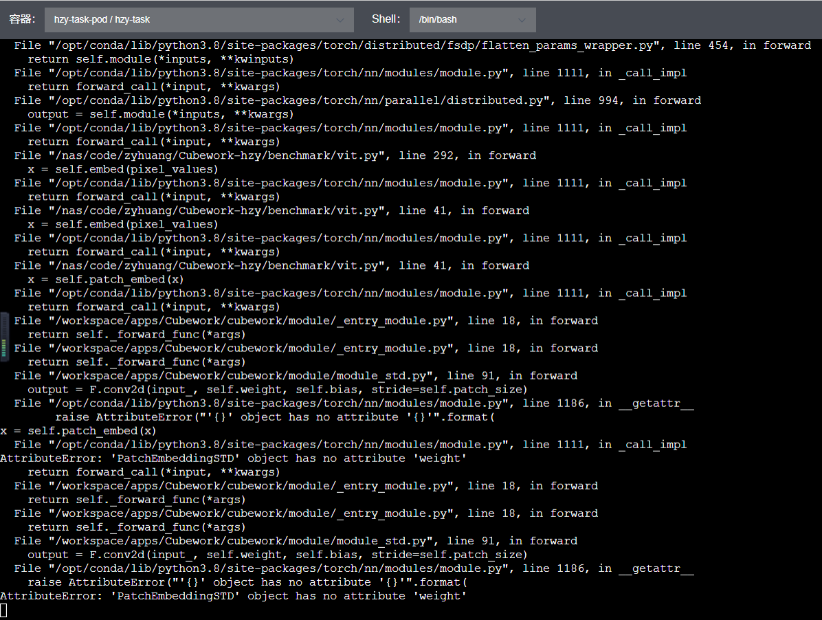Click the 容器 label text
822x620 pixels.
point(22,19)
